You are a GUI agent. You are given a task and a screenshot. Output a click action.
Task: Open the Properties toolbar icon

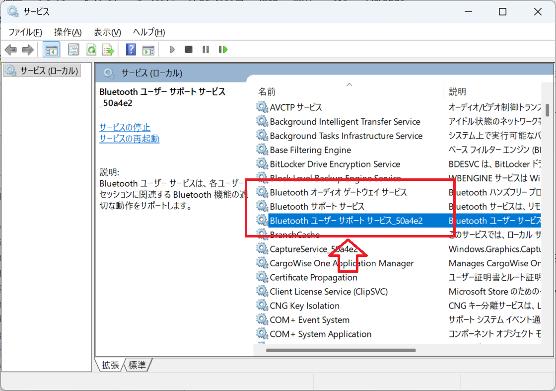(72, 49)
